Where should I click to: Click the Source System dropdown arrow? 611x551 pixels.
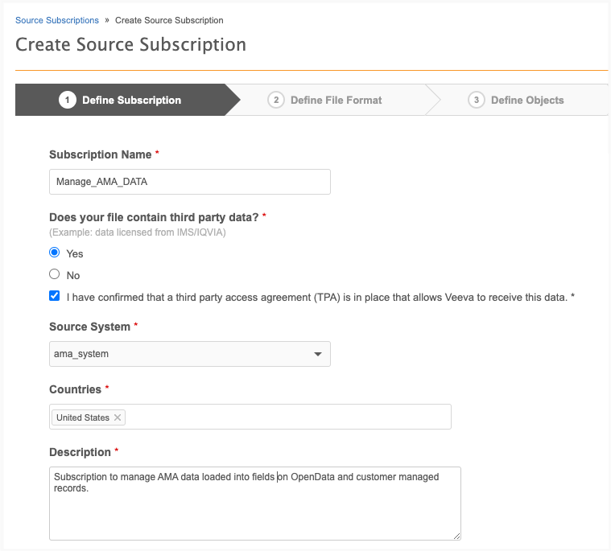pos(318,354)
